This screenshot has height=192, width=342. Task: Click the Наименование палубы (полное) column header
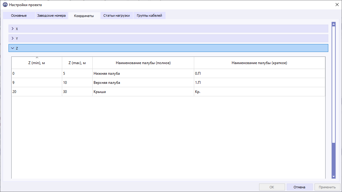point(143,62)
